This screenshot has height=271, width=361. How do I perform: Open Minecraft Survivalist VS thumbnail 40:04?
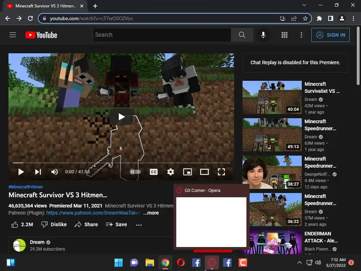pyautogui.click(x=272, y=97)
